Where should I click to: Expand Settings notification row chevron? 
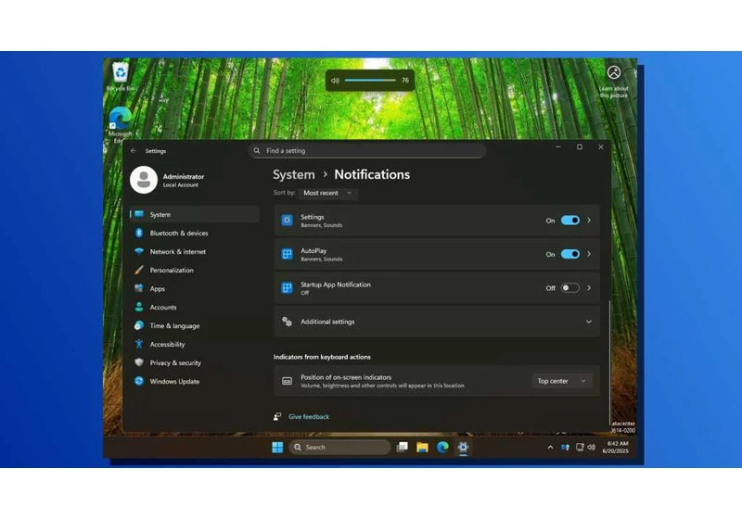(x=589, y=221)
